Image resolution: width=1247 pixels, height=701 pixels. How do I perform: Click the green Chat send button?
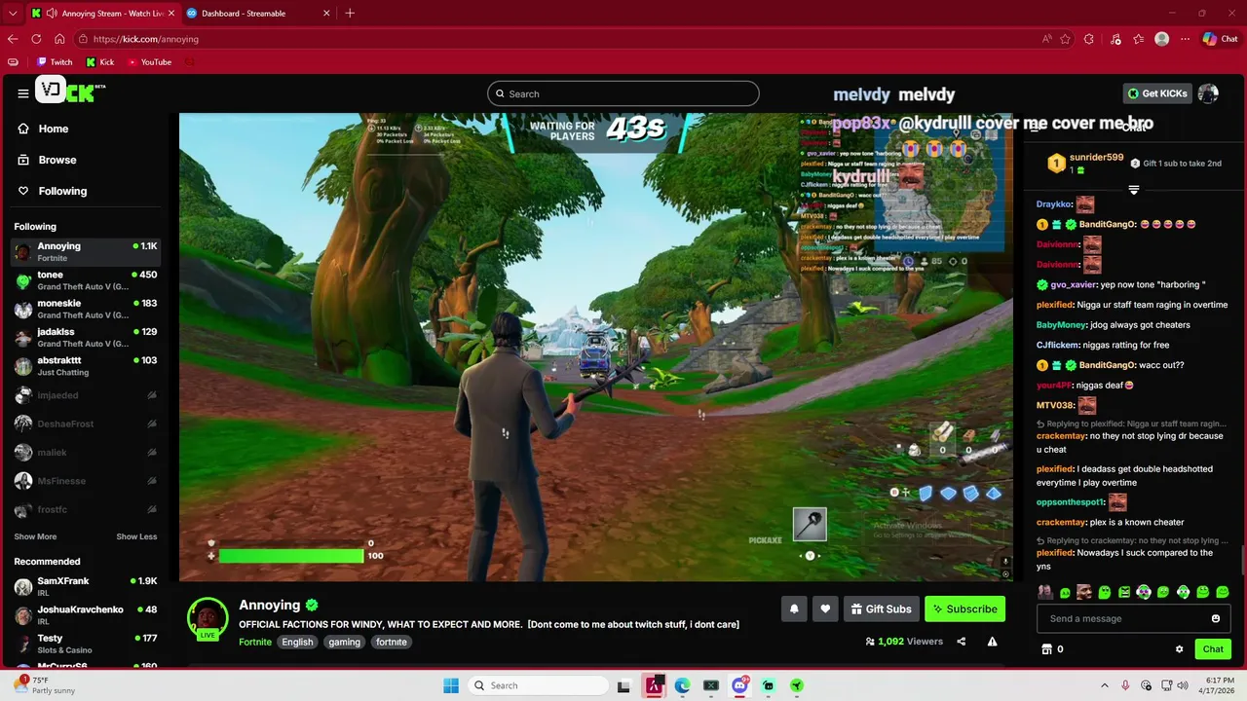tap(1213, 649)
